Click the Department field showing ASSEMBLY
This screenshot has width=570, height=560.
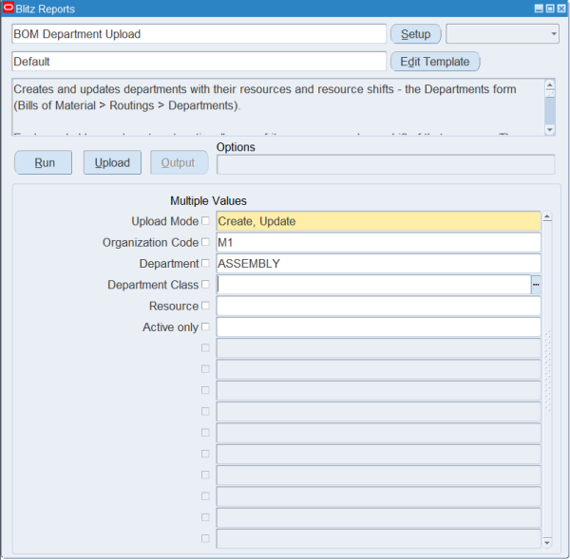click(x=378, y=263)
